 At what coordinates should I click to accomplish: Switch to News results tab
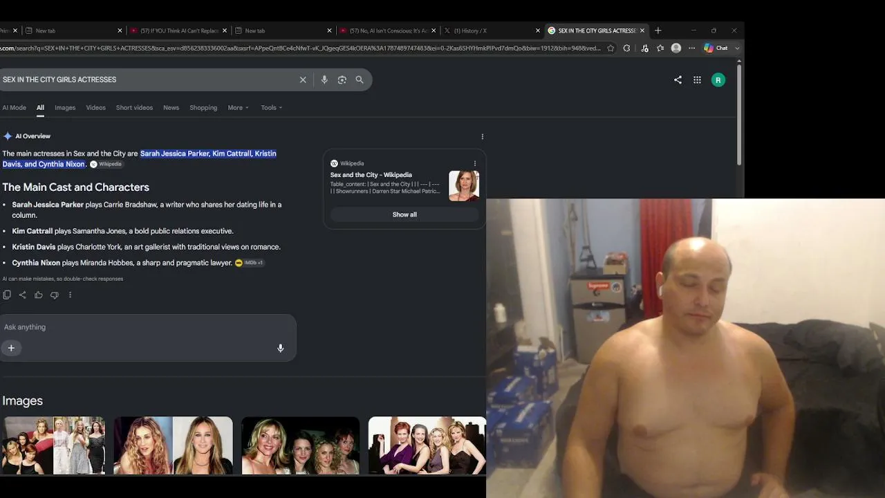pyautogui.click(x=171, y=108)
